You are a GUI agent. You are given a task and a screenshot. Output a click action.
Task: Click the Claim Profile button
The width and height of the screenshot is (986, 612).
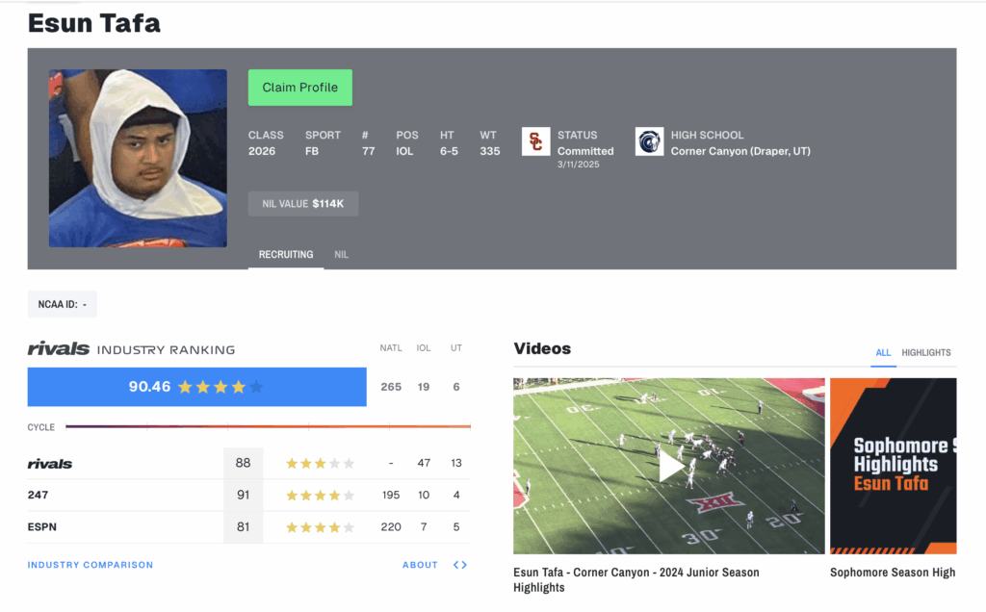pos(300,88)
